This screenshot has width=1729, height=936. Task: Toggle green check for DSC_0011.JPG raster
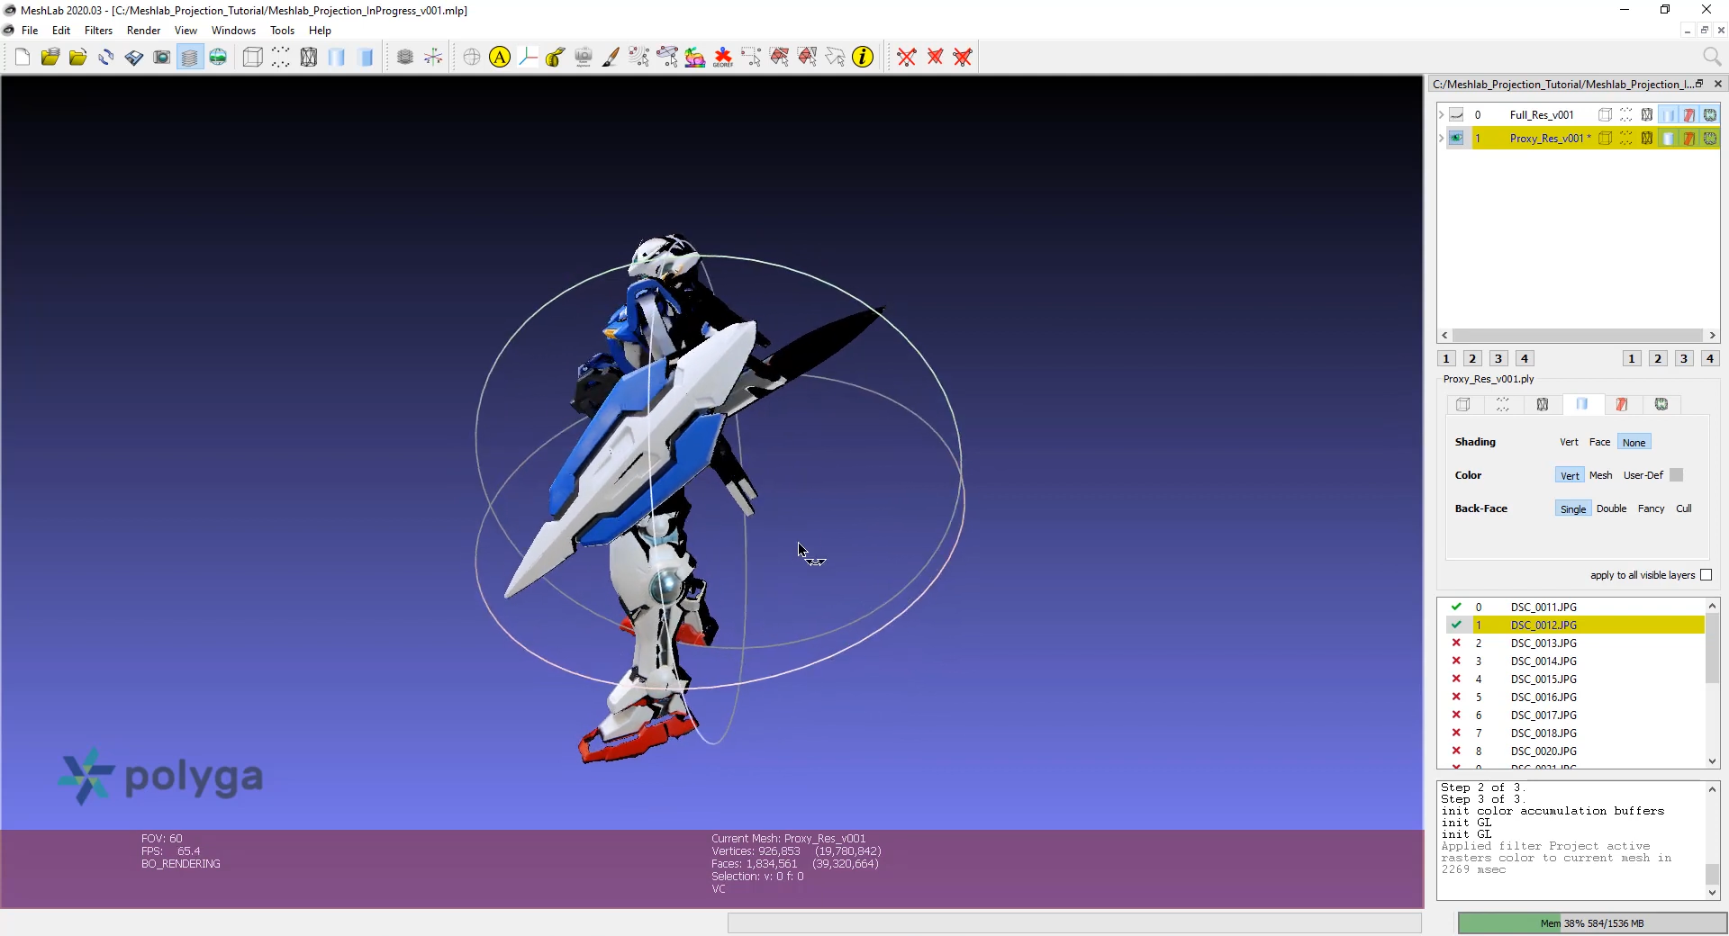[x=1456, y=607]
